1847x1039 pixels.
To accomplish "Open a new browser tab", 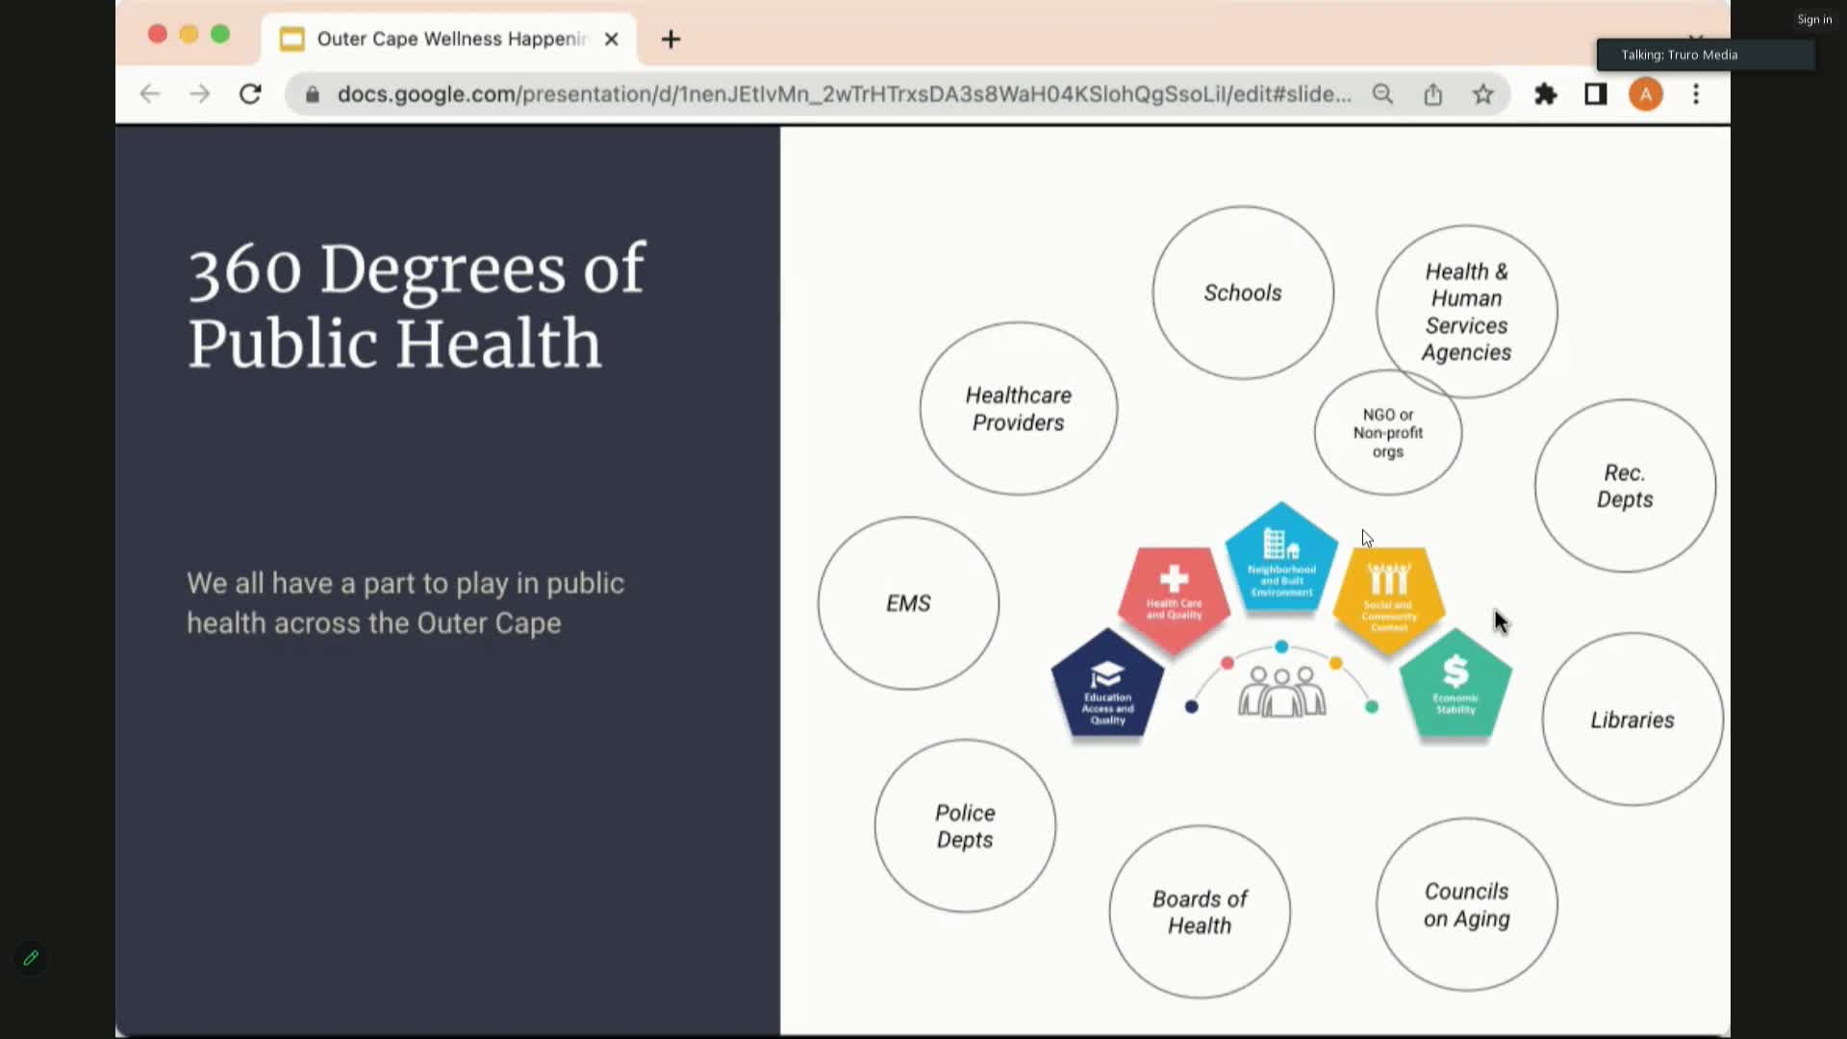I will click(x=671, y=38).
